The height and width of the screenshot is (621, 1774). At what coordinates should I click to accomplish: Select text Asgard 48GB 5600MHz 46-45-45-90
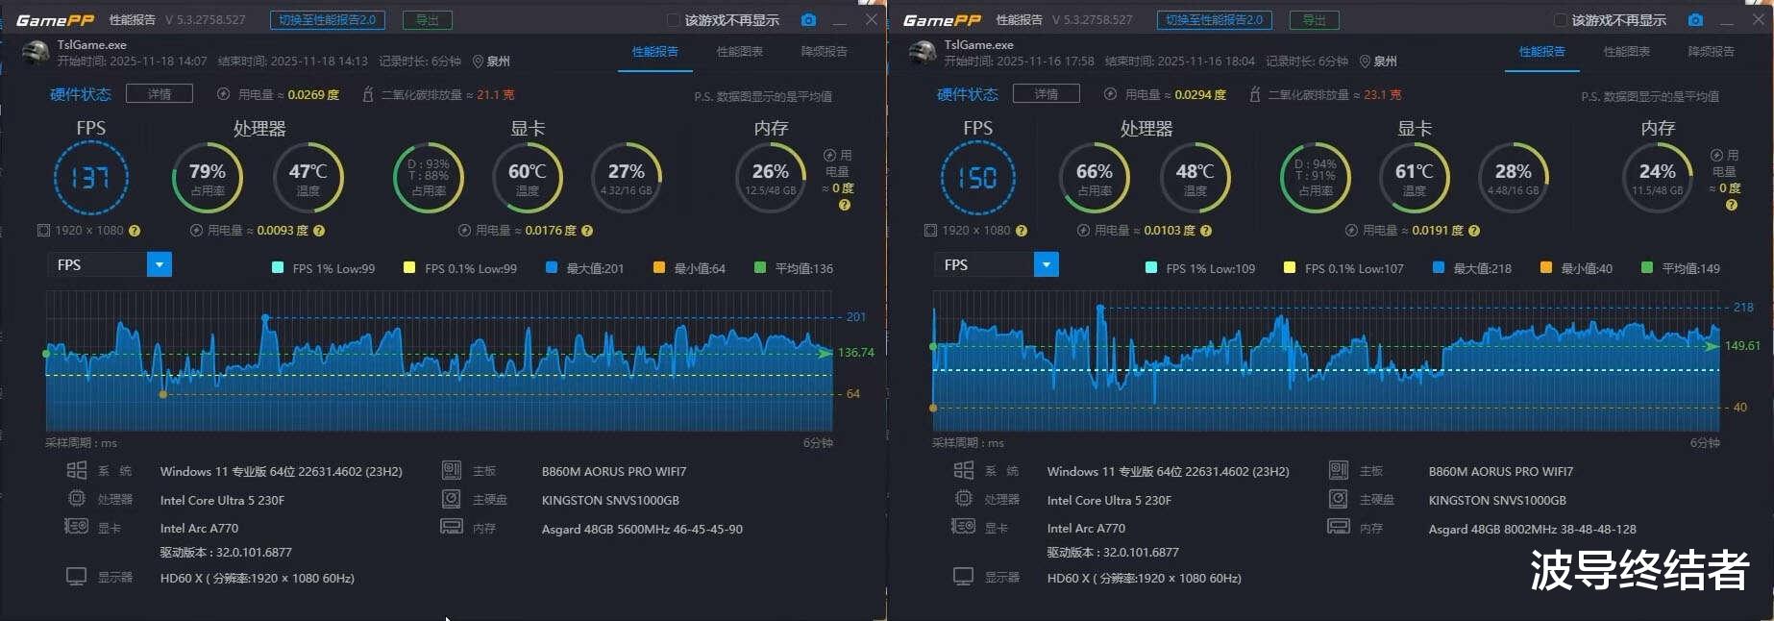[x=642, y=529]
